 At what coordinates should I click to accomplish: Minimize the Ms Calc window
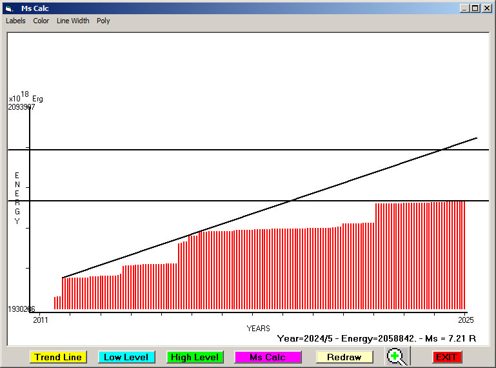coord(465,8)
